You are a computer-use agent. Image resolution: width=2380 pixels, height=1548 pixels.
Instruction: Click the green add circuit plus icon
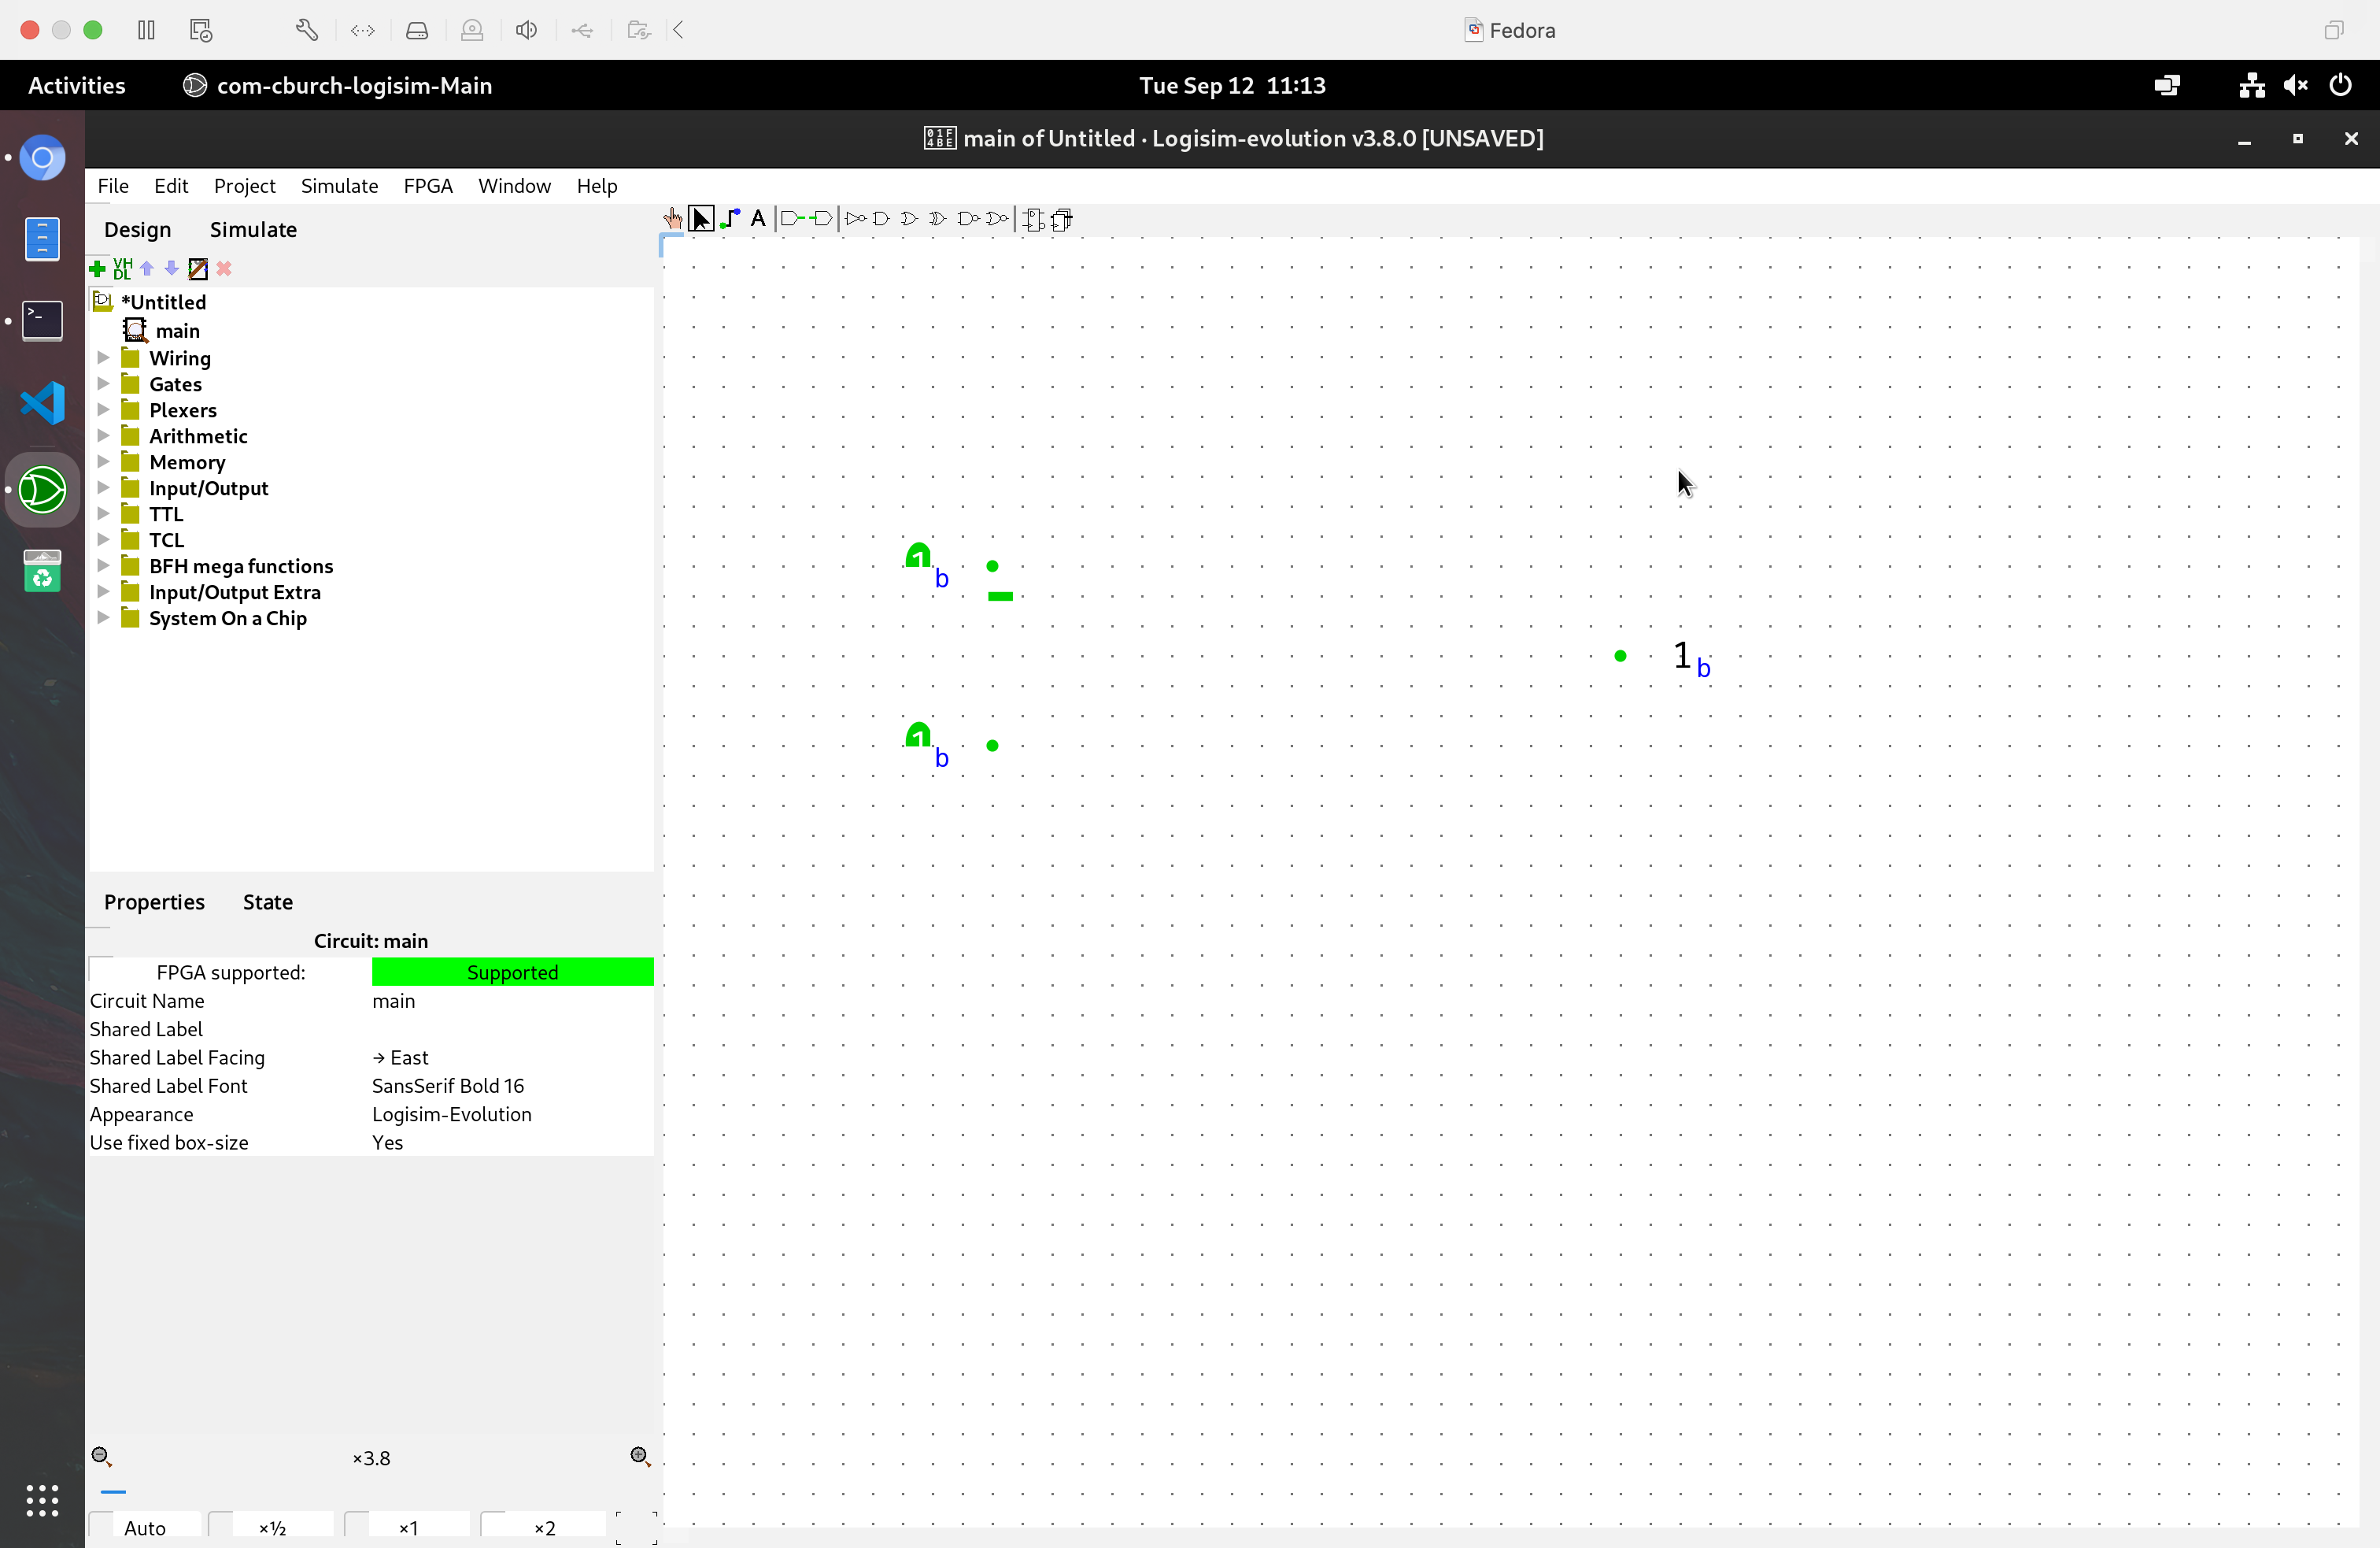97,268
